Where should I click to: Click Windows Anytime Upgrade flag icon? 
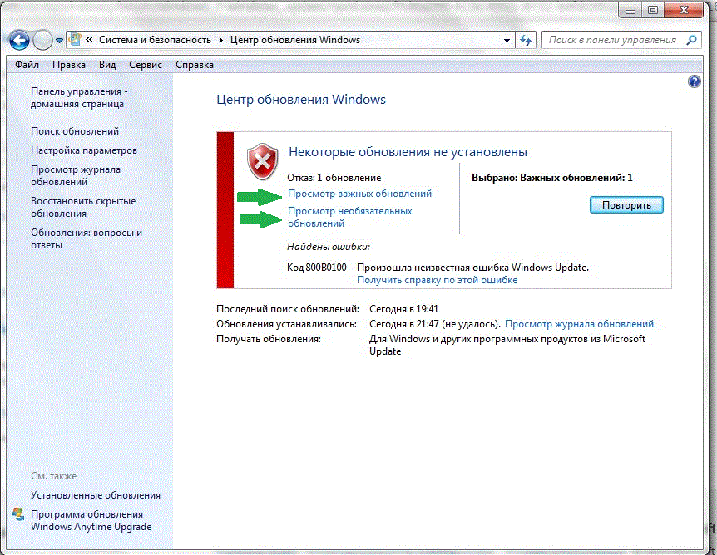click(17, 514)
